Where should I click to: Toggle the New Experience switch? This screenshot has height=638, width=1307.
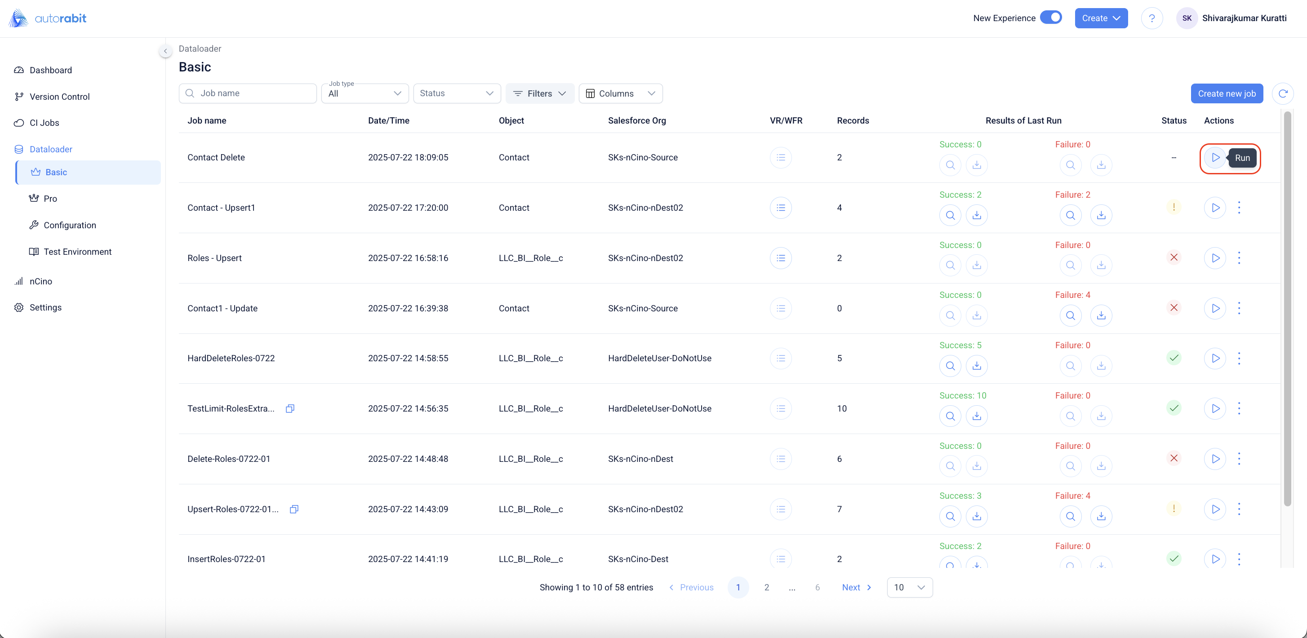(x=1051, y=18)
